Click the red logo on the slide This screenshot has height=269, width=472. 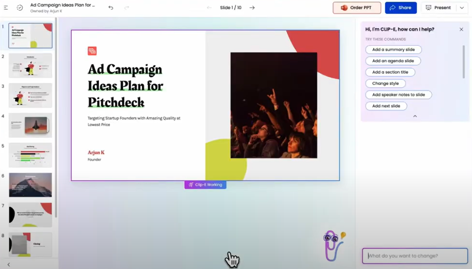point(92,51)
